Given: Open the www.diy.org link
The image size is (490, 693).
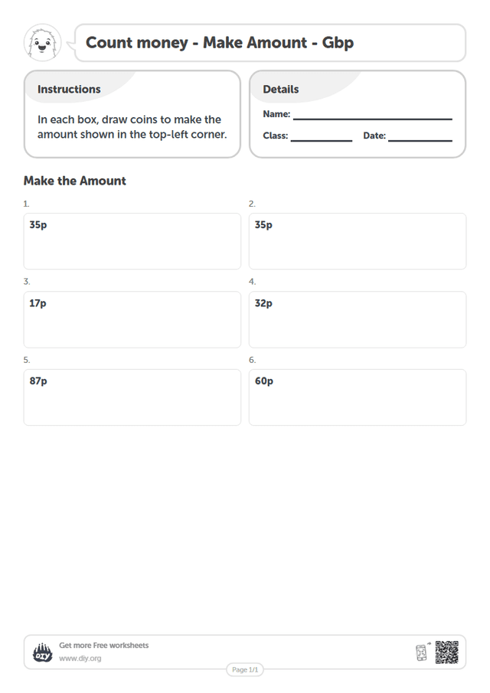Looking at the screenshot, I should point(80,659).
